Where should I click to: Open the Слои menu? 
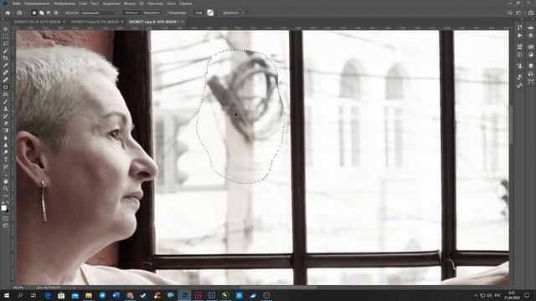(83, 3)
